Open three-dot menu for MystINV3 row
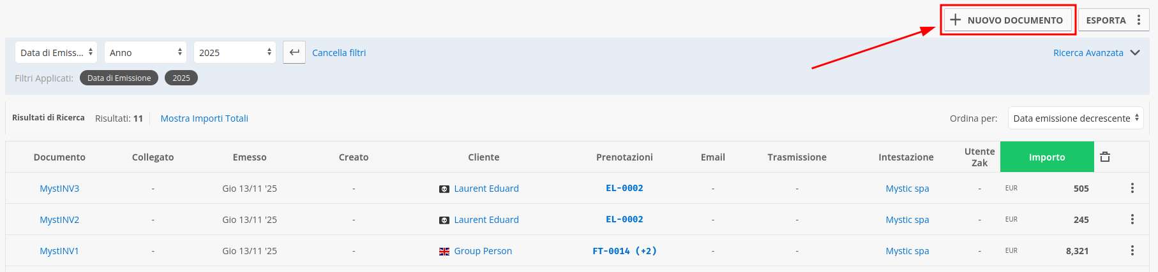1158x272 pixels. (x=1132, y=188)
